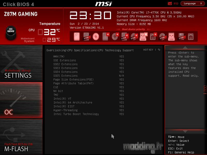207x155 pixels.
Task: Select the Page Size Extensions(PSE) row
Action: (88, 80)
